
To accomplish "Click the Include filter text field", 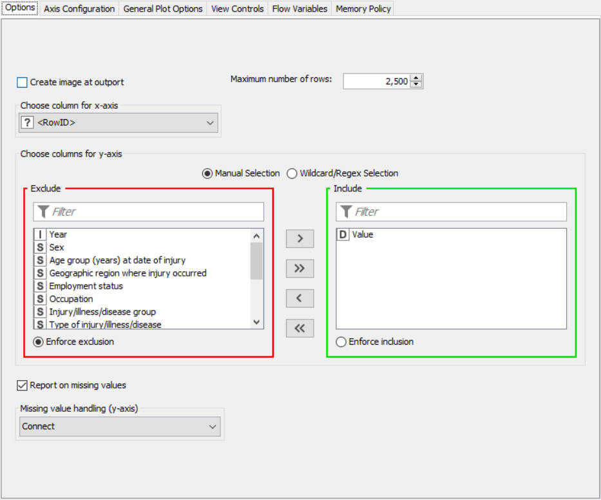I will pyautogui.click(x=452, y=211).
